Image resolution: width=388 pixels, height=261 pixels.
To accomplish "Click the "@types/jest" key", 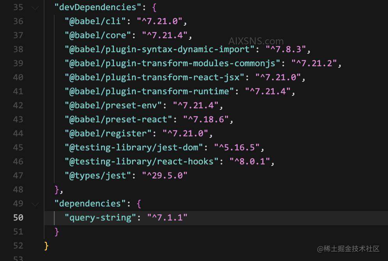I will (98, 176).
